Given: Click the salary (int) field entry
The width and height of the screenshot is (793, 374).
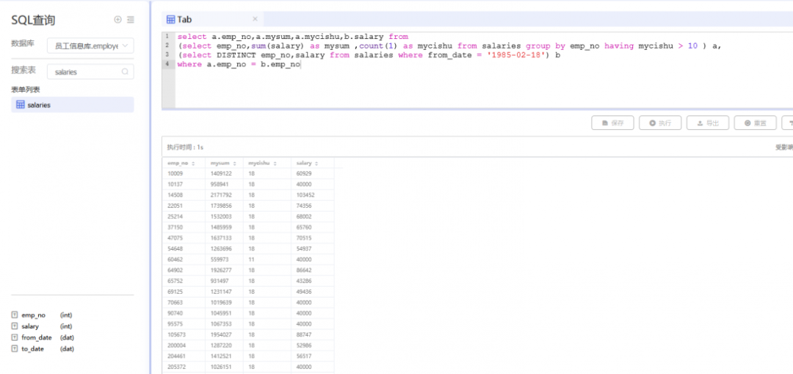Looking at the screenshot, I should click(42, 326).
